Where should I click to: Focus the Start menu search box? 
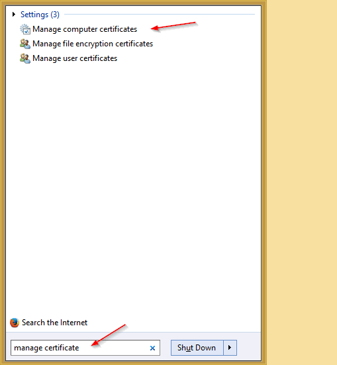pos(85,348)
